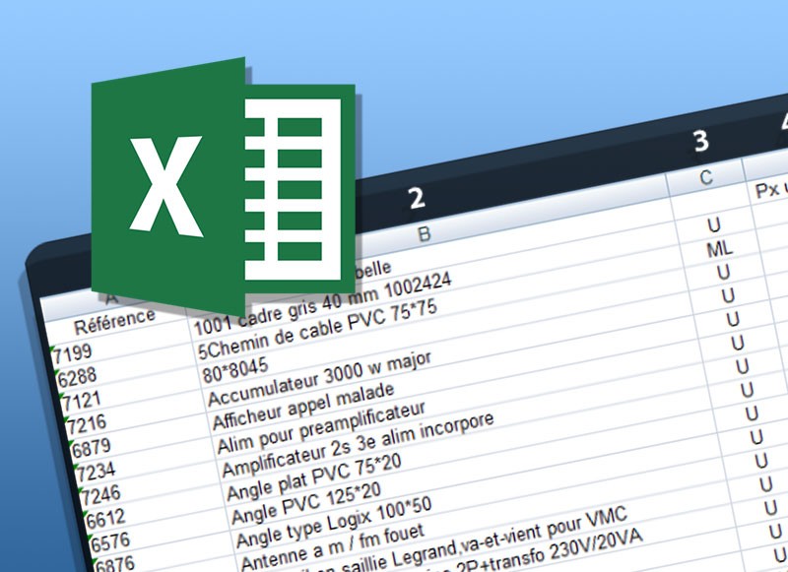This screenshot has width=788, height=572.
Task: Click the Px u header cell
Action: pyautogui.click(x=771, y=189)
